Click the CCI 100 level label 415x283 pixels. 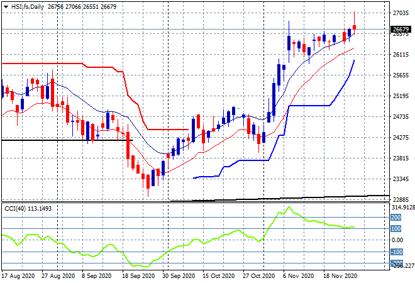pos(396,228)
